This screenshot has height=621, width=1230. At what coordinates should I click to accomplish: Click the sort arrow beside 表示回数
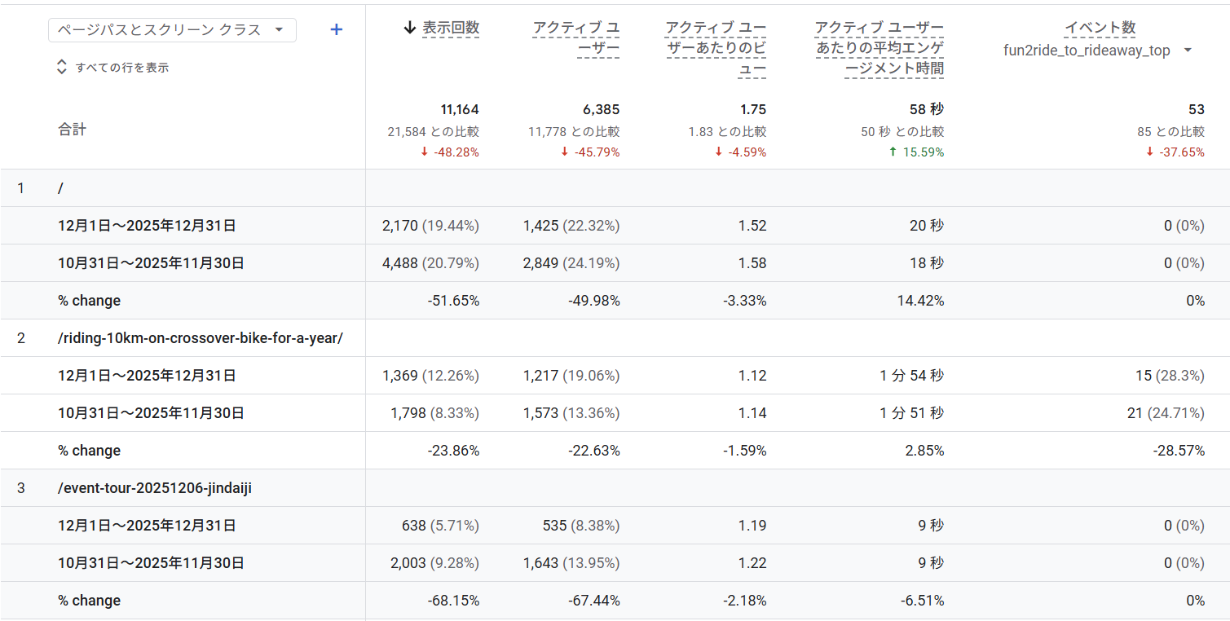410,28
